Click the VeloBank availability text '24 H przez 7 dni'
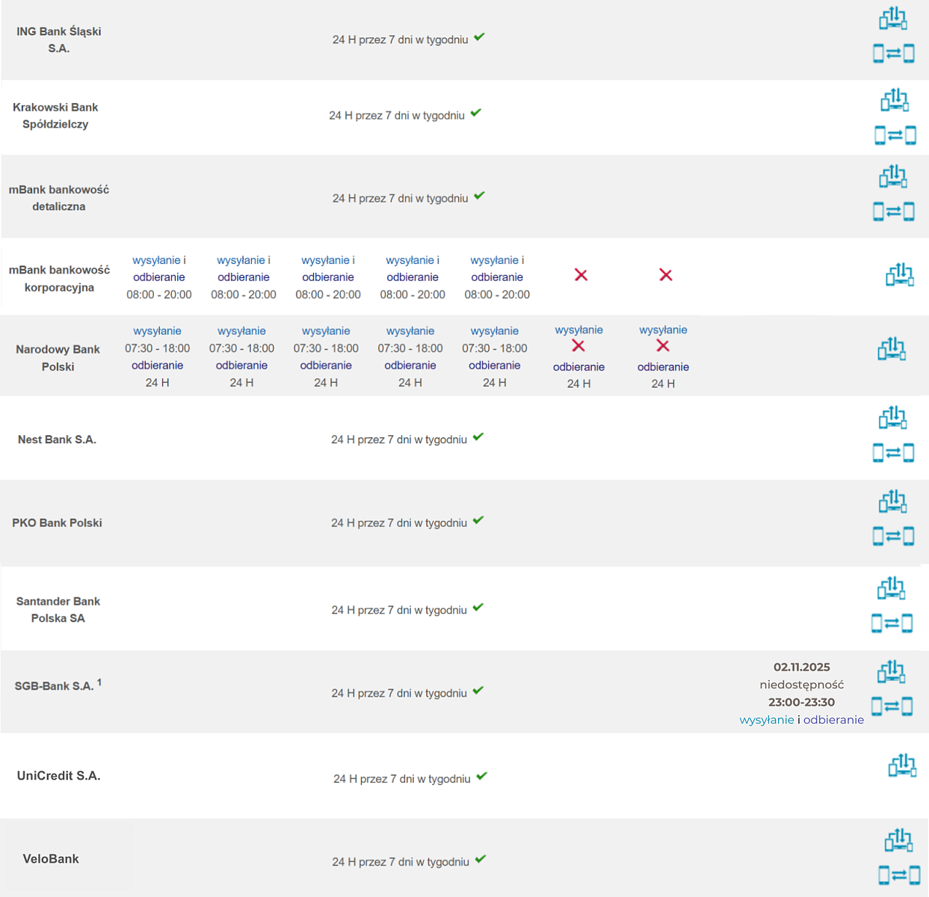 pyautogui.click(x=401, y=862)
